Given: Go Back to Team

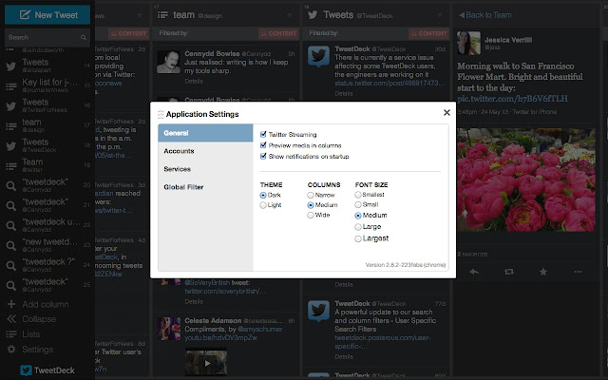Looking at the screenshot, I should click(485, 15).
